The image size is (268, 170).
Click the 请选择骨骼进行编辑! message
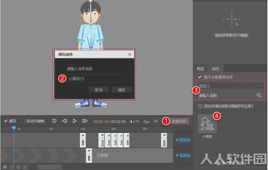(231, 35)
